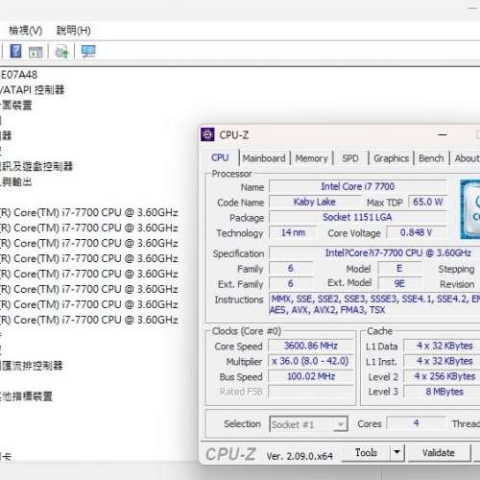The width and height of the screenshot is (480, 480).
Task: Switch to the Bench tab
Action: pyautogui.click(x=431, y=158)
